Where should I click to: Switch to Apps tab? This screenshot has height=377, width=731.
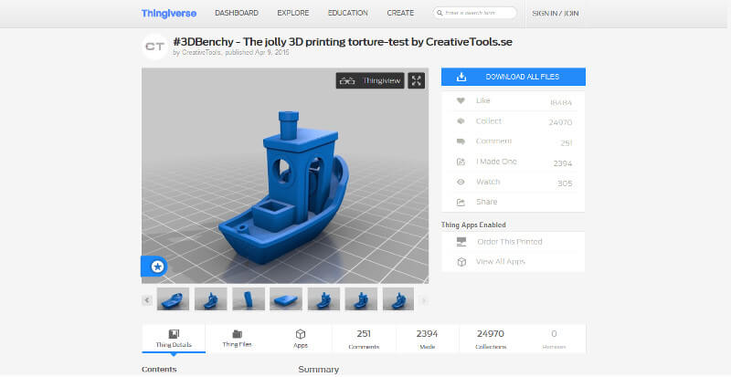(x=301, y=339)
